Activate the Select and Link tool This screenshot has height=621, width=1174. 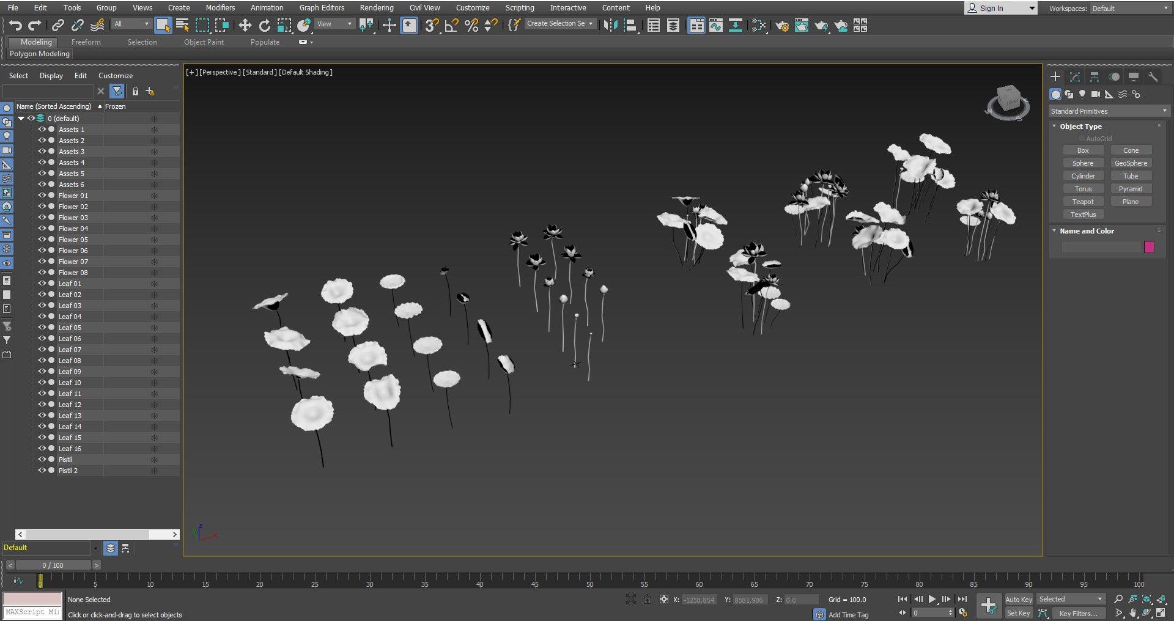point(58,25)
